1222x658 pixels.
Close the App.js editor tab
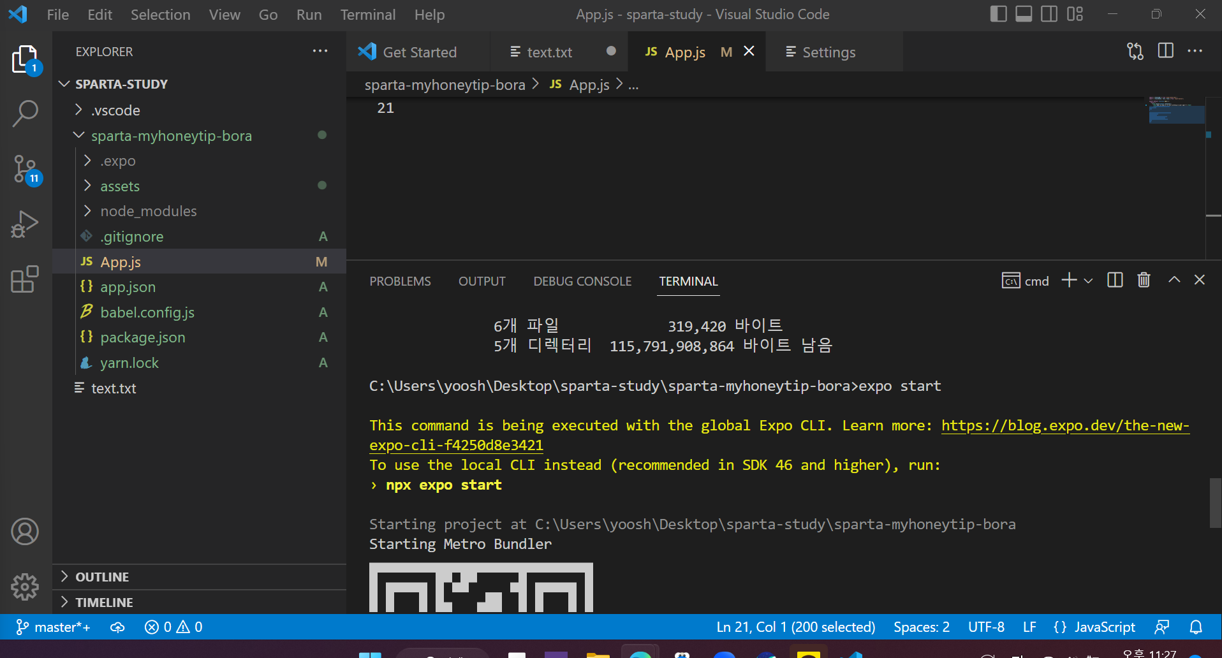click(749, 51)
